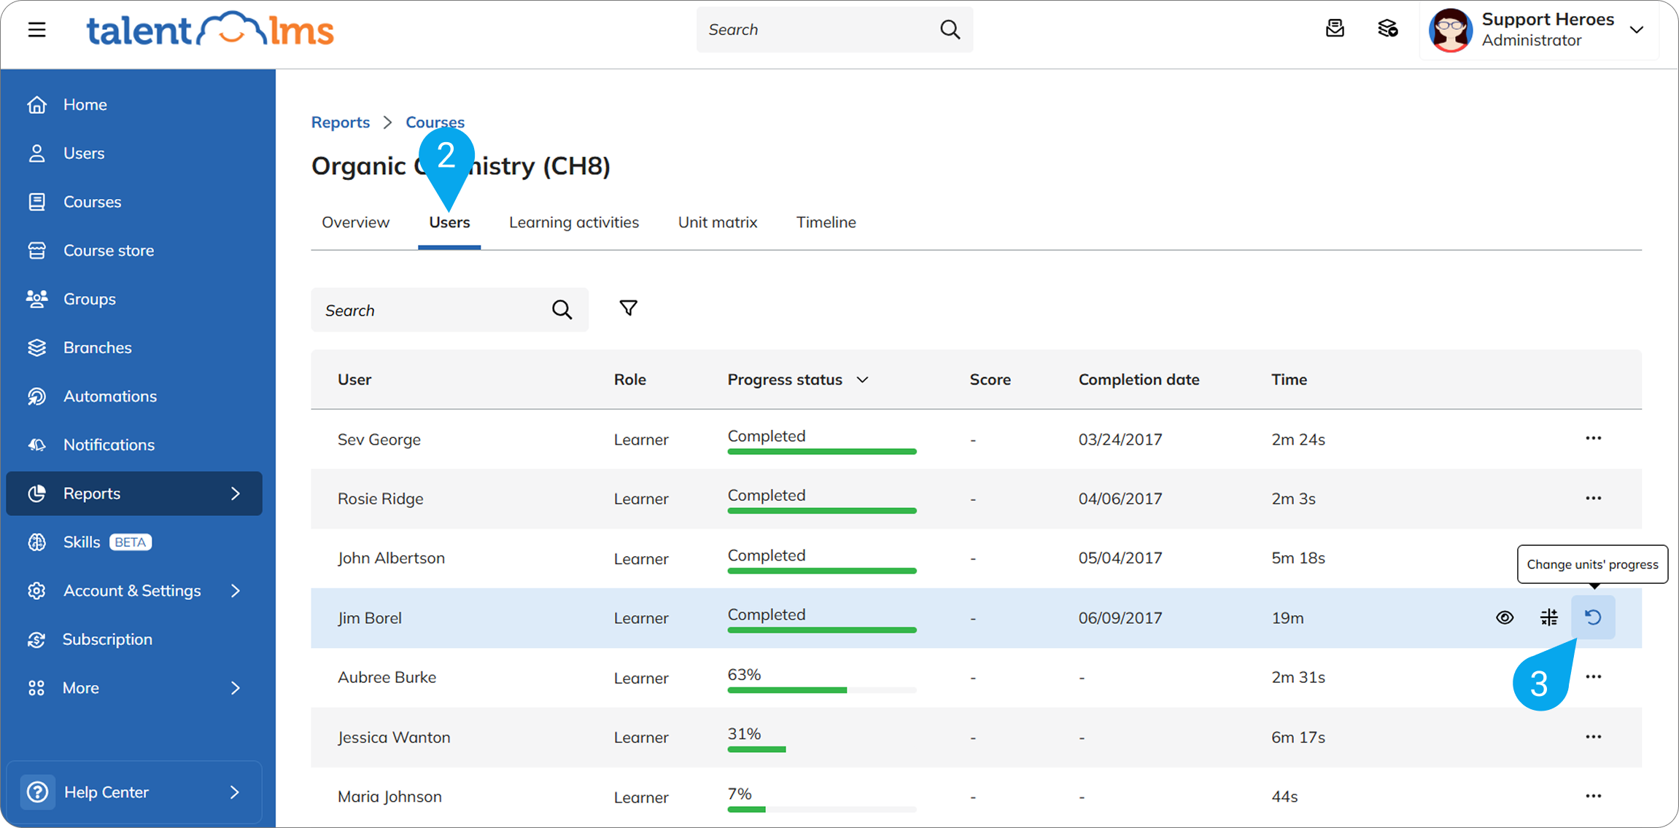Click the Help Center question icon
The height and width of the screenshot is (828, 1679).
click(x=37, y=792)
